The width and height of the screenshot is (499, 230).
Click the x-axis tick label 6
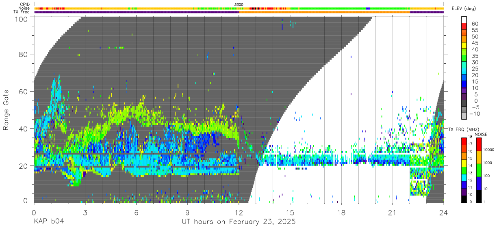pos(136,212)
